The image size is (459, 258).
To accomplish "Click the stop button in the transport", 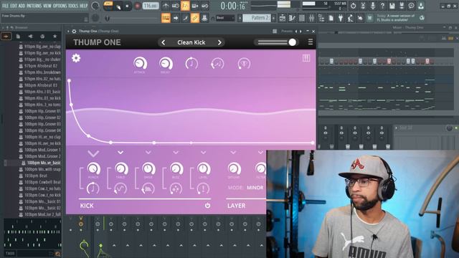I will (128, 6).
